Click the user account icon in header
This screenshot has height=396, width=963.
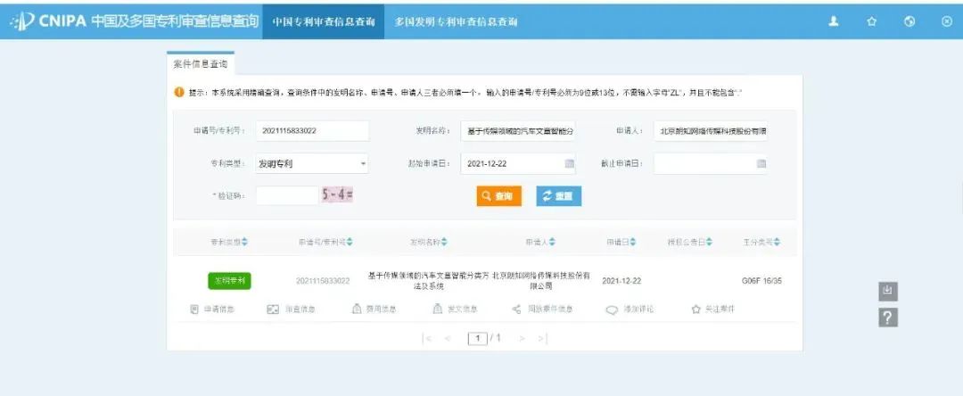pos(834,21)
